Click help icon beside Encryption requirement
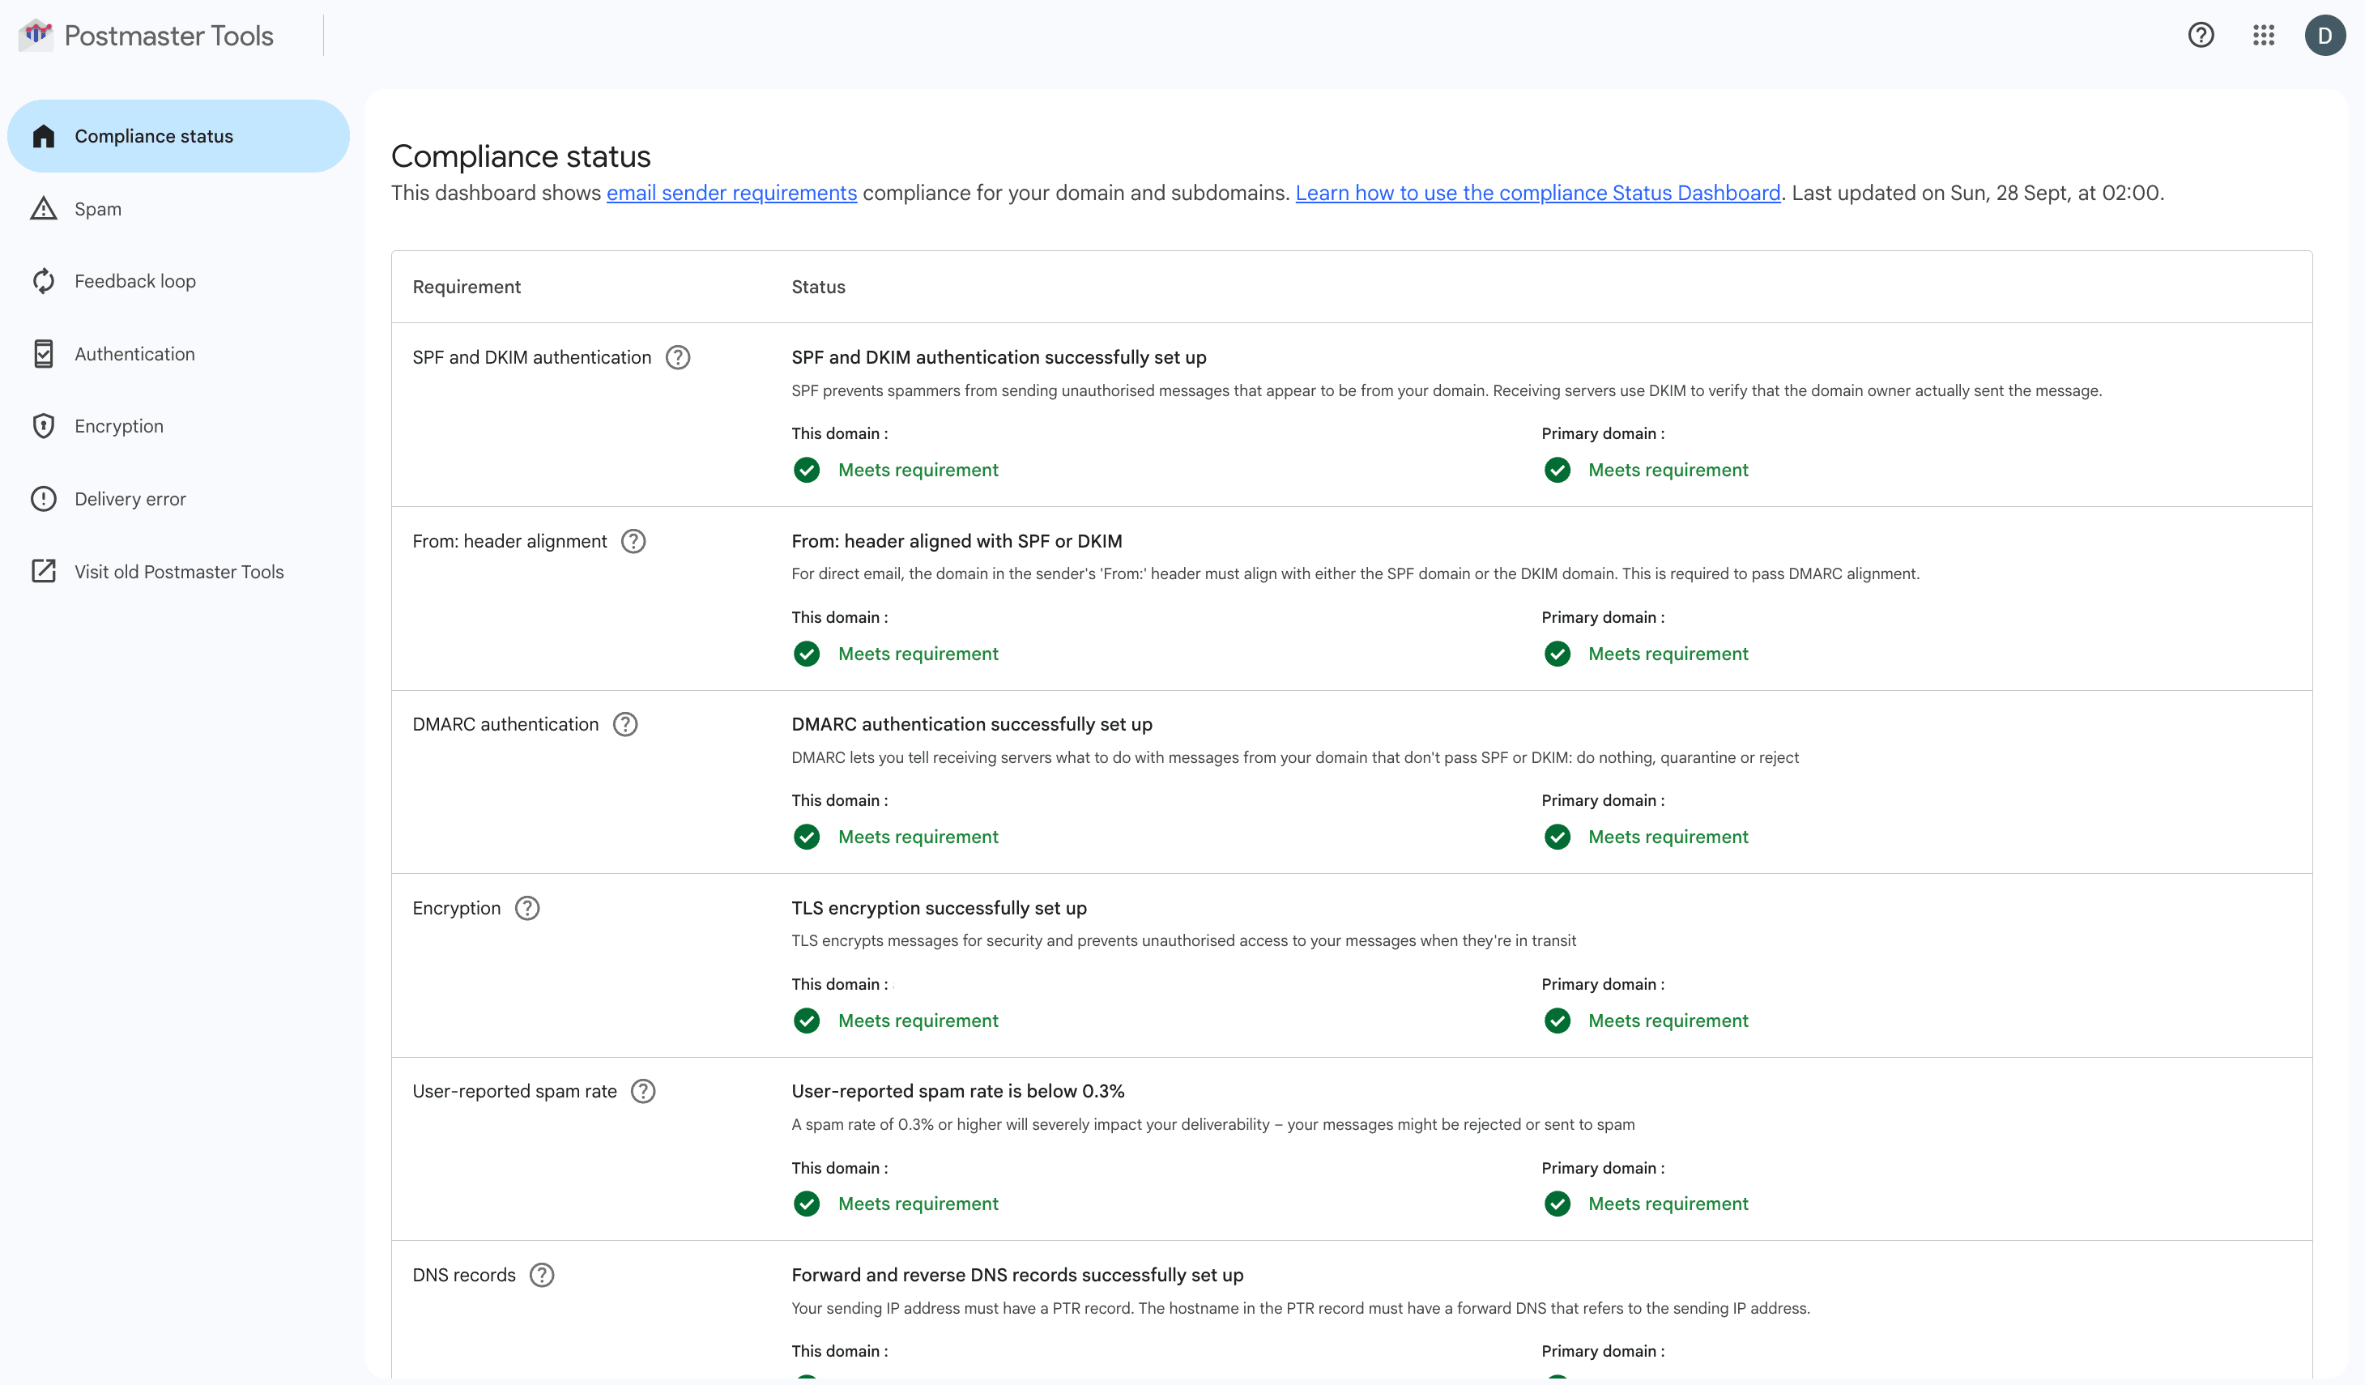 pos(527,908)
